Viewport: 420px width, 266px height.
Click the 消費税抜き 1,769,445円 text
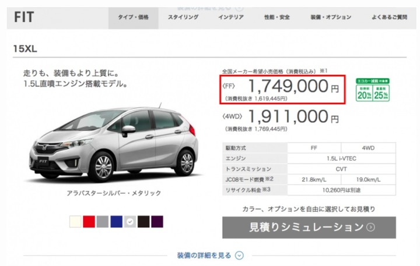(256, 129)
